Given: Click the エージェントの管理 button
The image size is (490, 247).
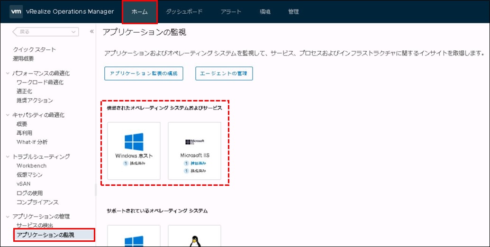Looking at the screenshot, I should [x=224, y=73].
